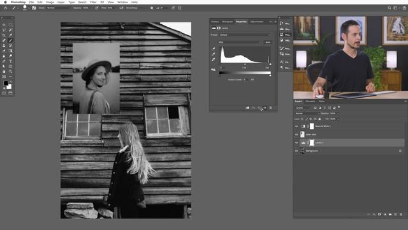This screenshot has height=230, width=408.
Task: Open the RGB channel dropdown
Action: [x=239, y=42]
